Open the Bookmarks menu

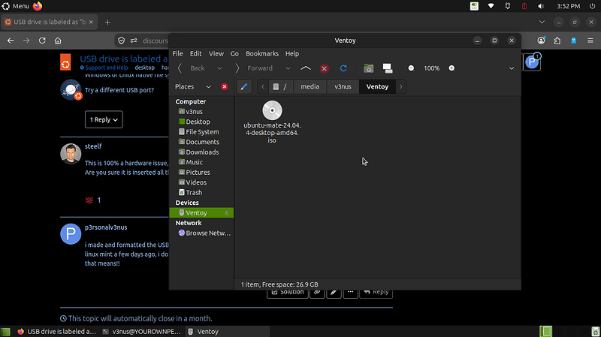(262, 53)
